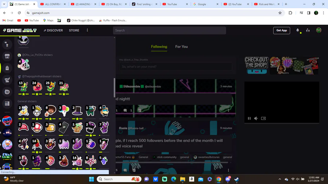Image resolution: width=328 pixels, height=184 pixels.
Task: Select the red mushroom sticker
Action: point(37,127)
